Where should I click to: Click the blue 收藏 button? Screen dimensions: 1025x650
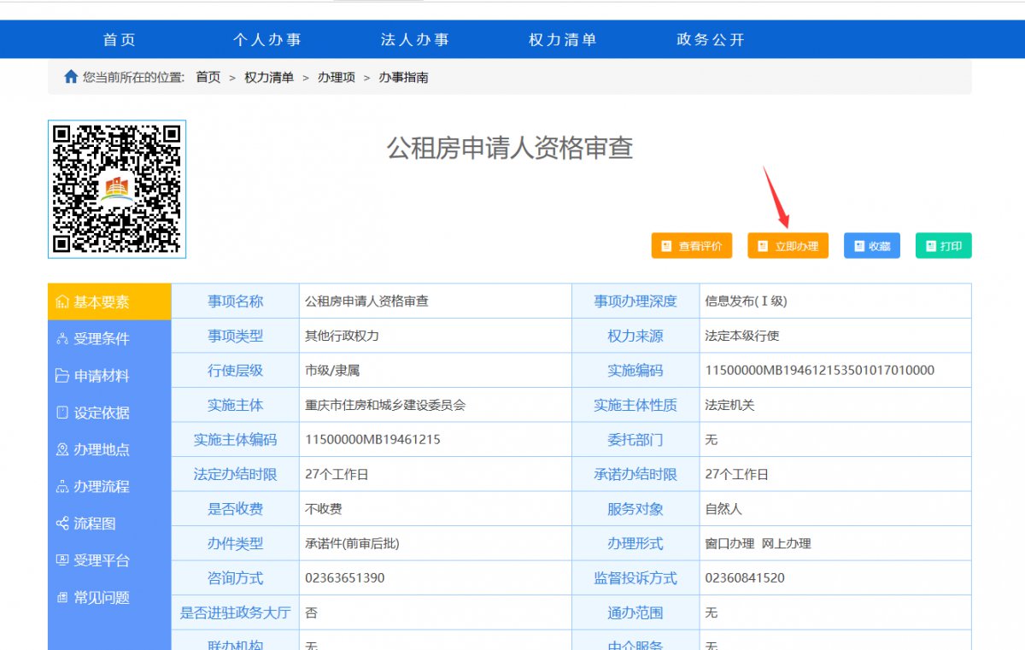coord(871,246)
